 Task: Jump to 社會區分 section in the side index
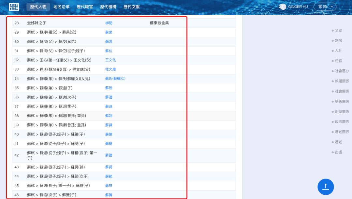[342, 71]
